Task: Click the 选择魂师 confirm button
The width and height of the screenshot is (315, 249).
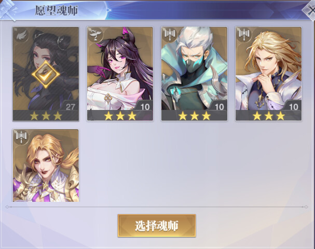Action: click(157, 226)
